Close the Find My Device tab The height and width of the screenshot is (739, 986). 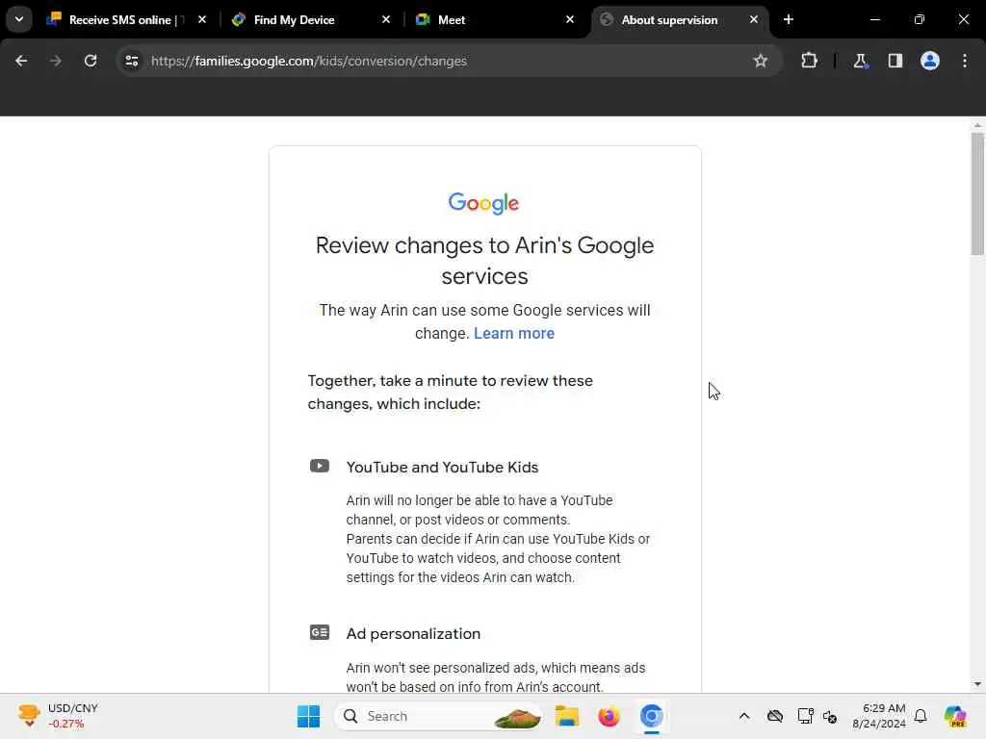pyautogui.click(x=386, y=19)
